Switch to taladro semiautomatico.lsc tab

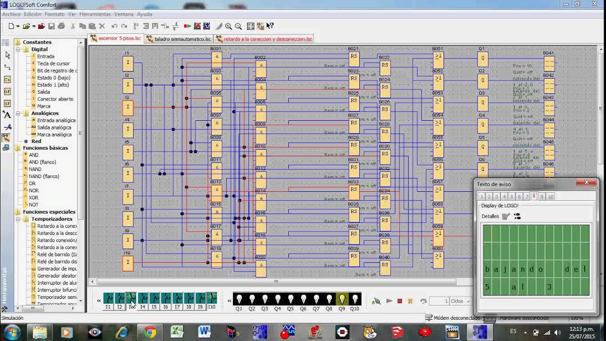tap(178, 39)
